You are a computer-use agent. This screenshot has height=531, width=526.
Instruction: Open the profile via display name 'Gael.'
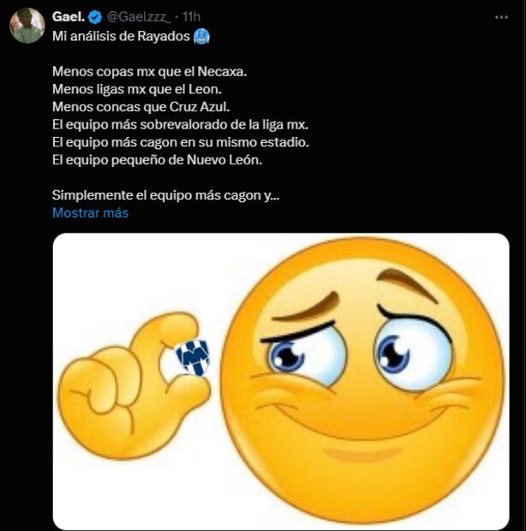68,17
